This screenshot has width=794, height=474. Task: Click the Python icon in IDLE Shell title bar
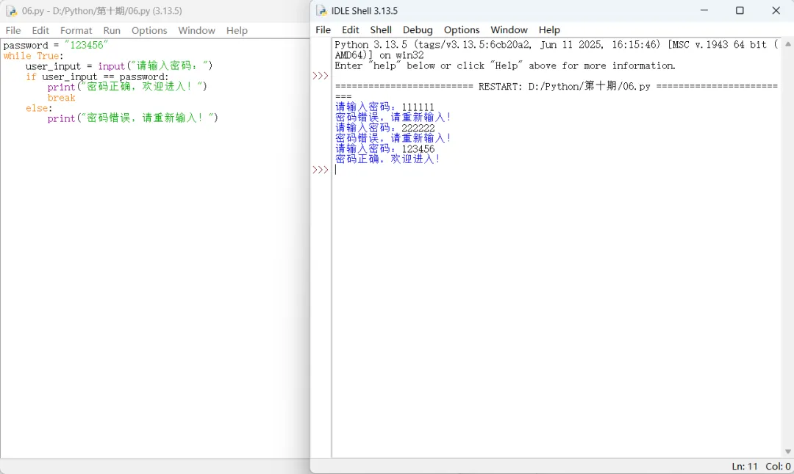(321, 10)
